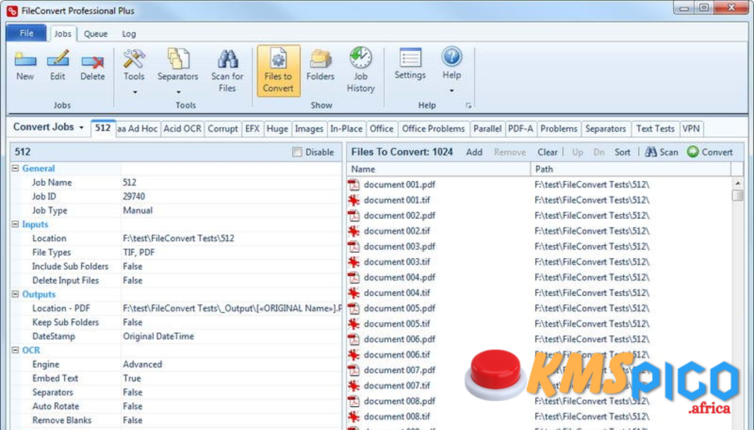Select the PDF-A job tab

521,128
